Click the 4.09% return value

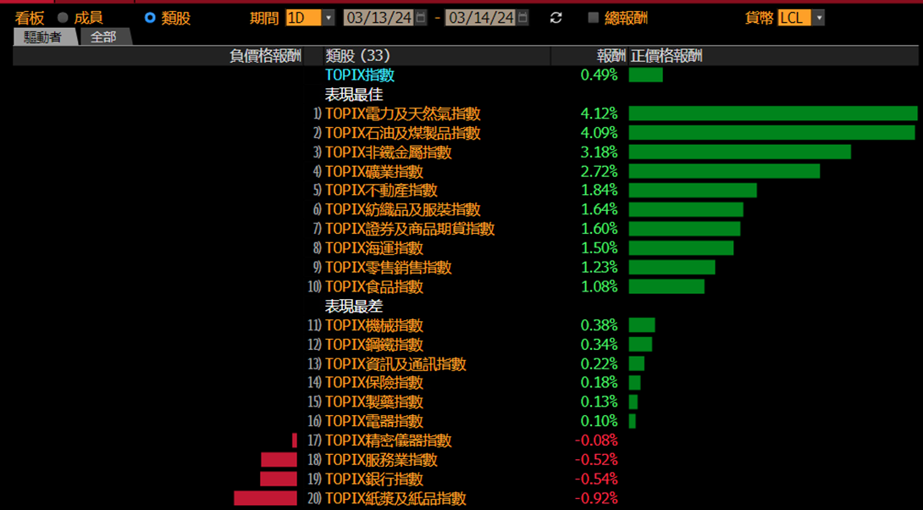point(600,132)
